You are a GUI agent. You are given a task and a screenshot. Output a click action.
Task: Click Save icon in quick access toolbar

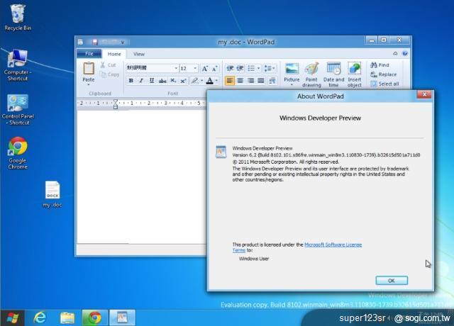point(94,43)
